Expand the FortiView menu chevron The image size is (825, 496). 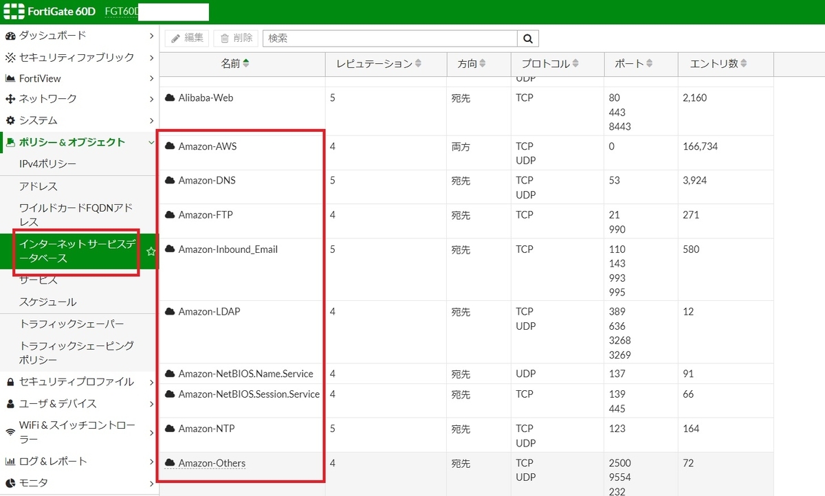(151, 78)
